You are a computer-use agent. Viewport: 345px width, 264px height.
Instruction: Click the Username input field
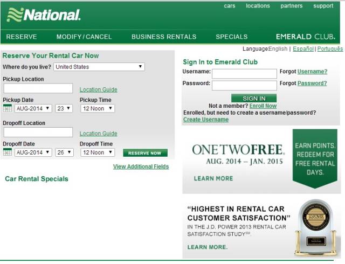[244, 74]
